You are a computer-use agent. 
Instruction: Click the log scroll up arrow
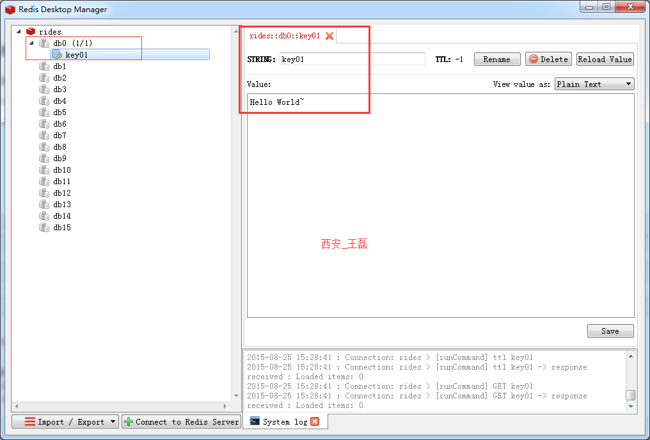point(631,356)
